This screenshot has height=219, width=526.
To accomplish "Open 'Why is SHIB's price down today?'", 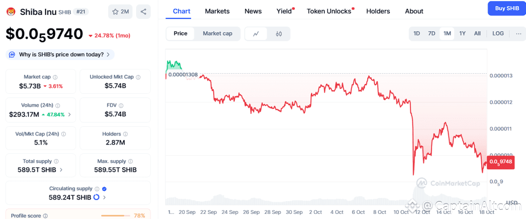I will [60, 54].
